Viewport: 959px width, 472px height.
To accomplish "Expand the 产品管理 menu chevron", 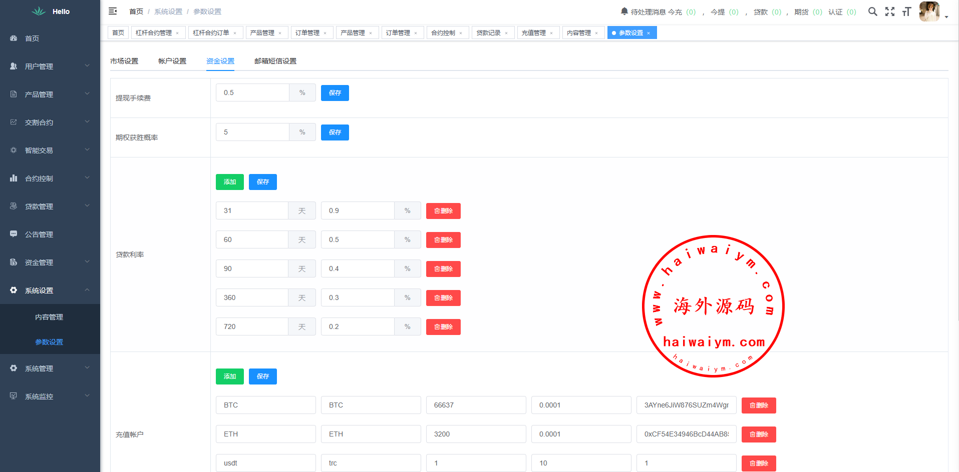I will coord(87,93).
